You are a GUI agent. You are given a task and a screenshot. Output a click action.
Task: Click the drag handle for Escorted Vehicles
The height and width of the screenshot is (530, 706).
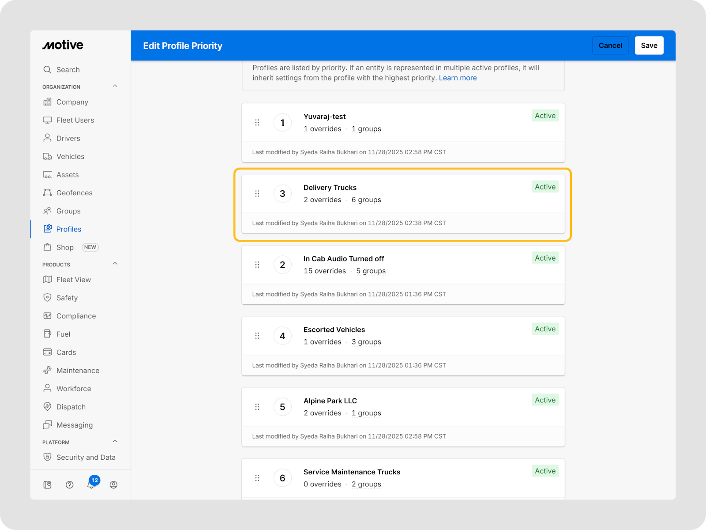(x=257, y=336)
